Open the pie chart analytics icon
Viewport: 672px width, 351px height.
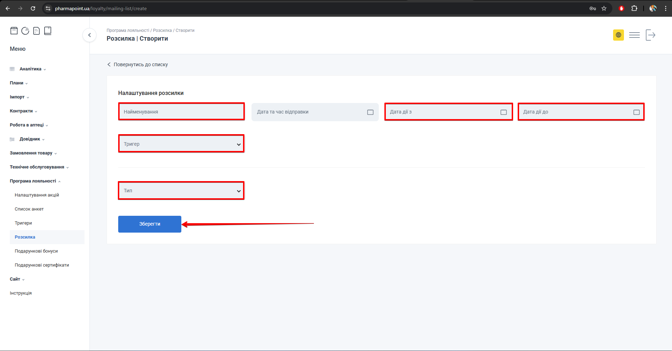[25, 31]
